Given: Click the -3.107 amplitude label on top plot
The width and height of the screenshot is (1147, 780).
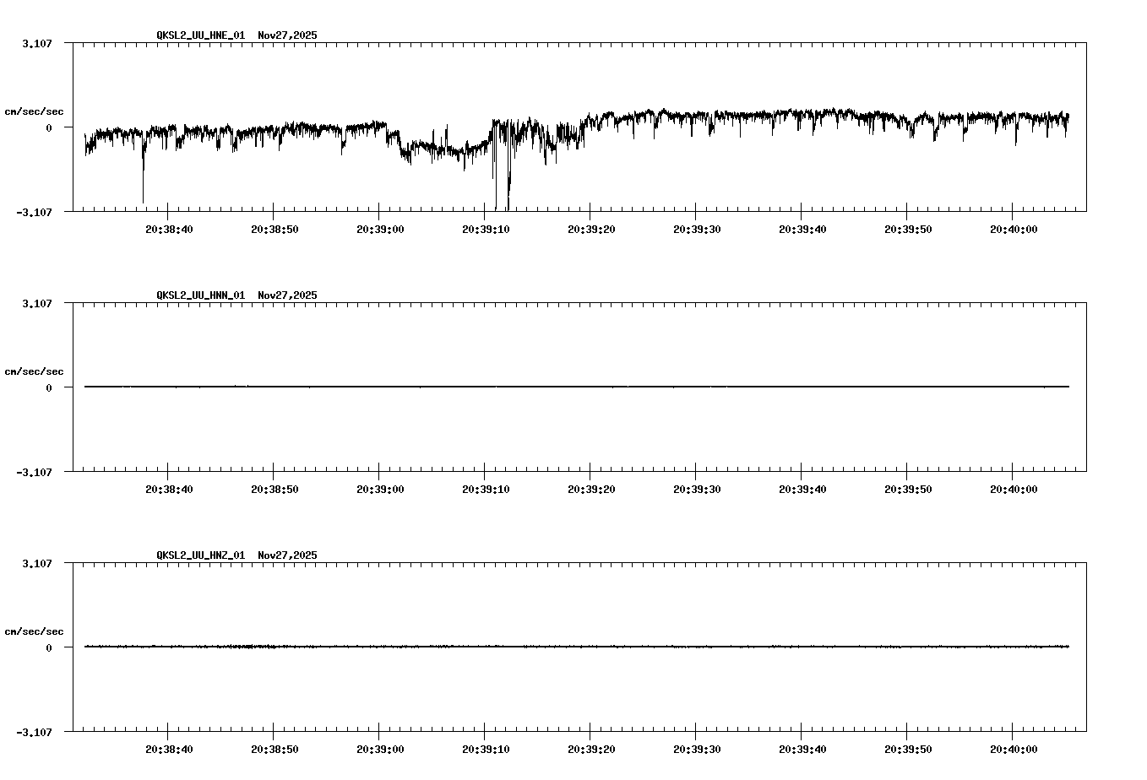Looking at the screenshot, I should click(x=34, y=210).
